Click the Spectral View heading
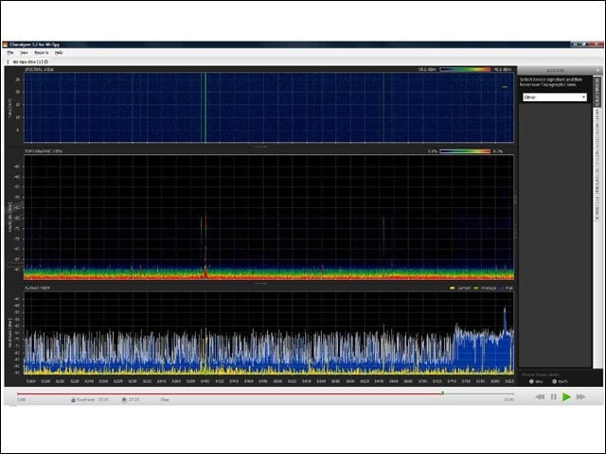The width and height of the screenshot is (606, 454). 39,69
